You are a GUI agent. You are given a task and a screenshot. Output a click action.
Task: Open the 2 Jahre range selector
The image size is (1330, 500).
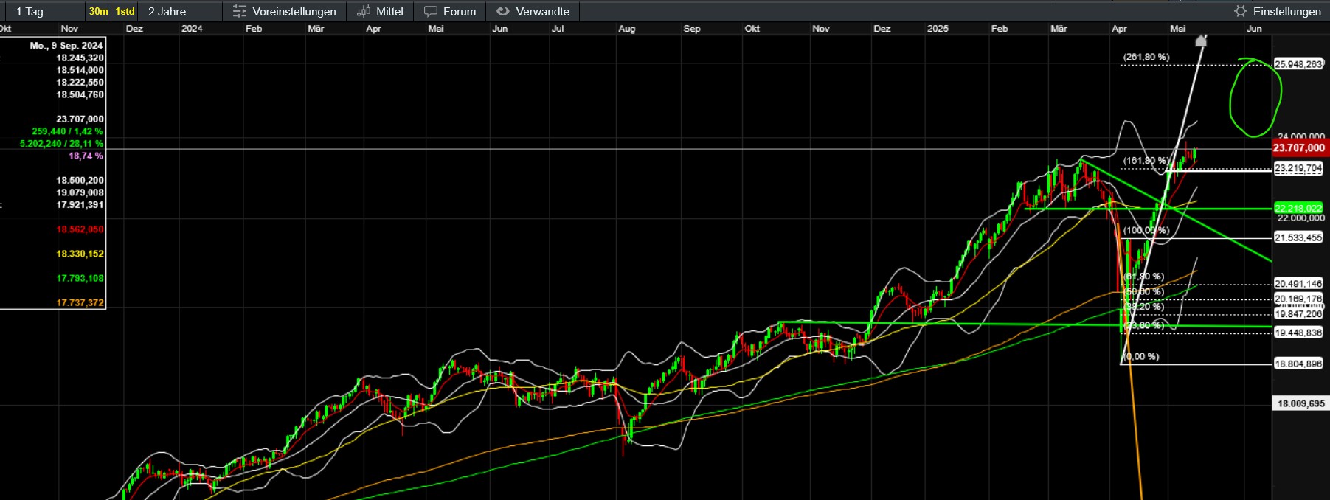click(x=167, y=12)
